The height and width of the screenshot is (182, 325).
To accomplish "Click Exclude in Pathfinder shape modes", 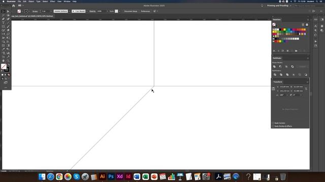I will [x=292, y=67].
